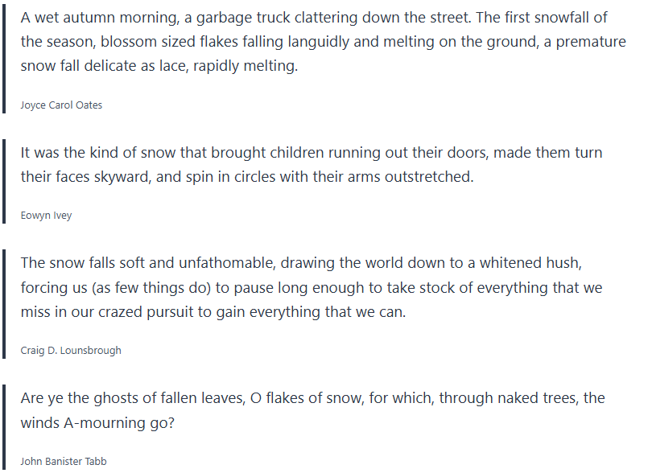Open the Eowyn Ivey author link

(x=46, y=216)
